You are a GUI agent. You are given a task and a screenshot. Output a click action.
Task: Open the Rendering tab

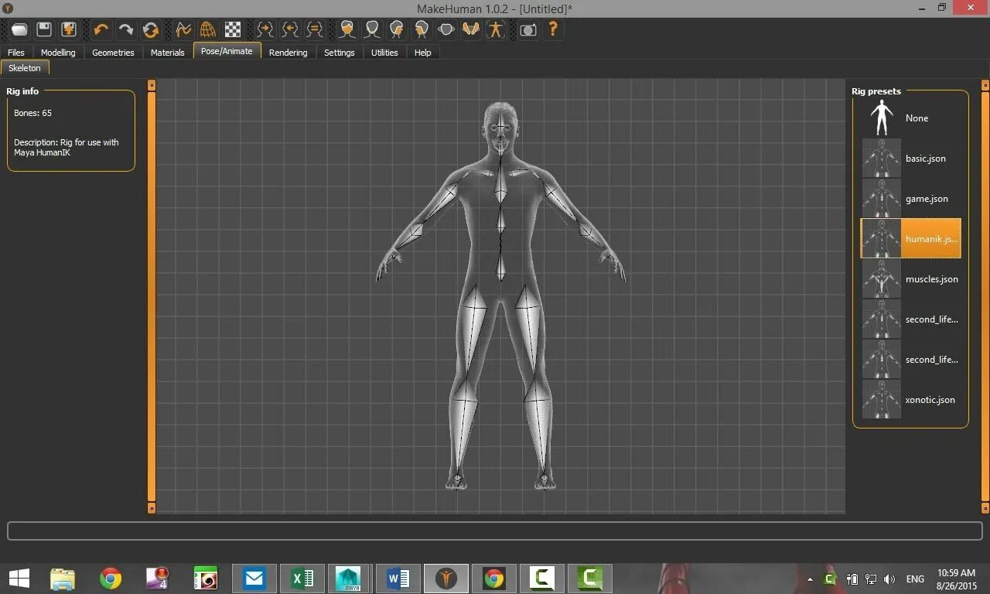[288, 52]
